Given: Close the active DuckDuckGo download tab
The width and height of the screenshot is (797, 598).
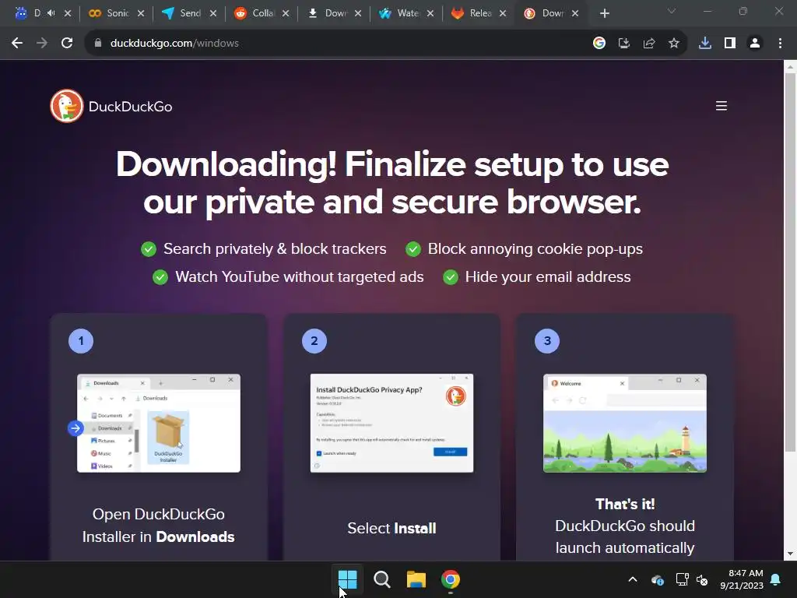Looking at the screenshot, I should pos(575,13).
